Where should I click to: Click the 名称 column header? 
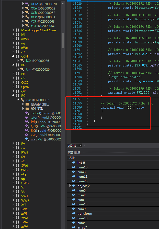pos(72,158)
